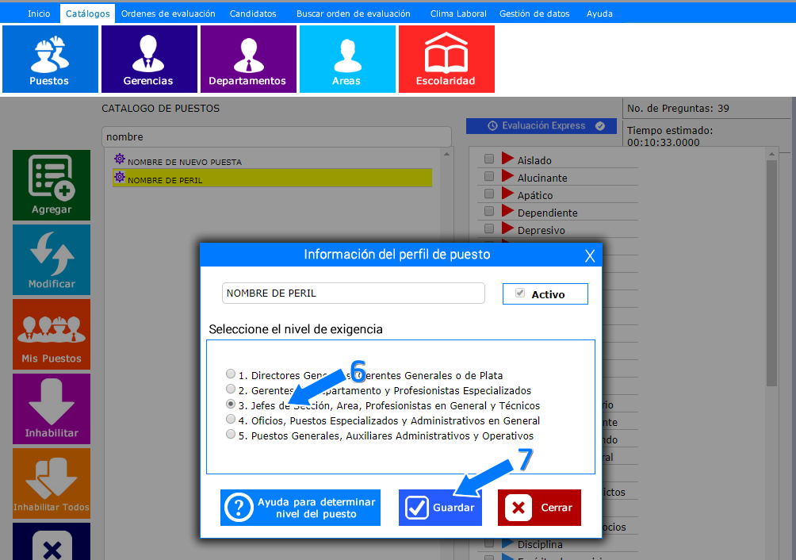
Task: Open the Puestos catalog tile
Action: coord(50,59)
